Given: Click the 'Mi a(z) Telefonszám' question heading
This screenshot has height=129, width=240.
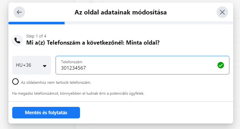Looking at the screenshot, I should click(93, 43).
